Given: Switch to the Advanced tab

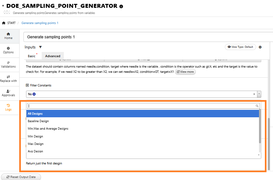Looking at the screenshot, I should 52,56.
